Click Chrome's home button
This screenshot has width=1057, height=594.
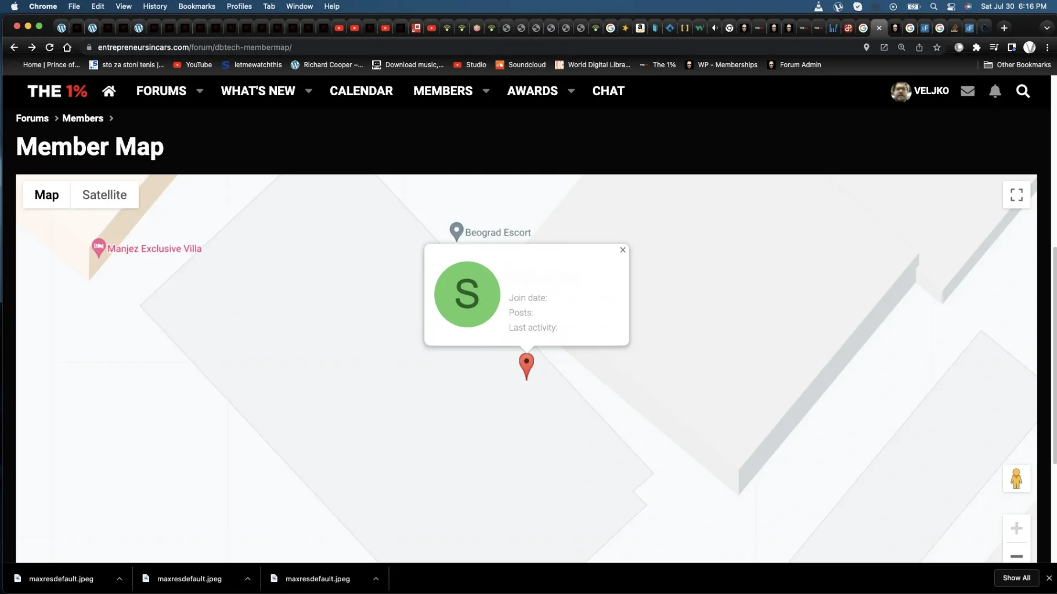click(67, 48)
